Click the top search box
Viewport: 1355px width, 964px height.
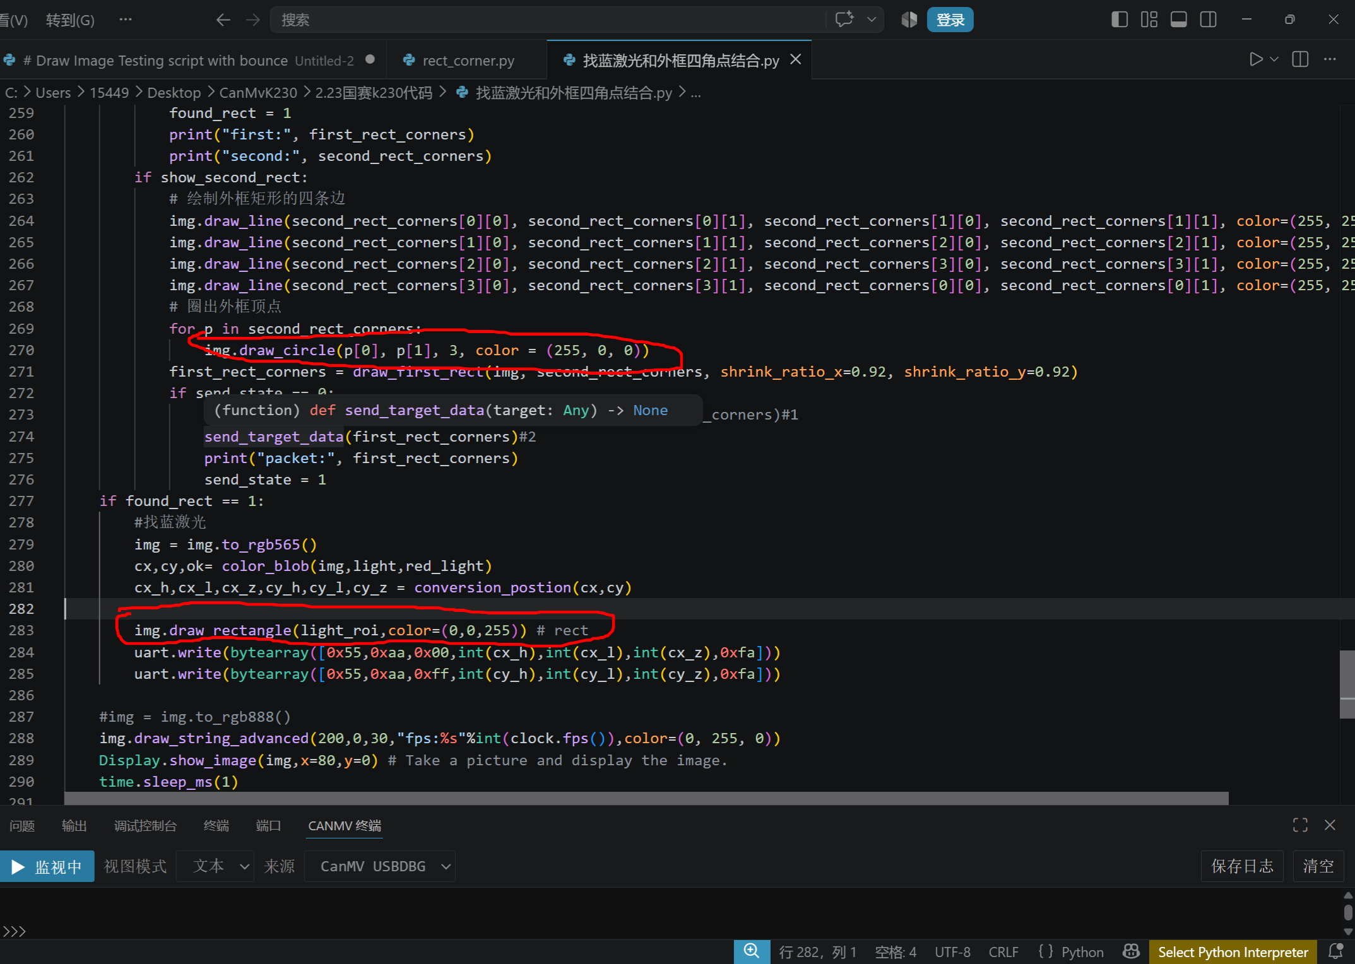click(x=548, y=20)
